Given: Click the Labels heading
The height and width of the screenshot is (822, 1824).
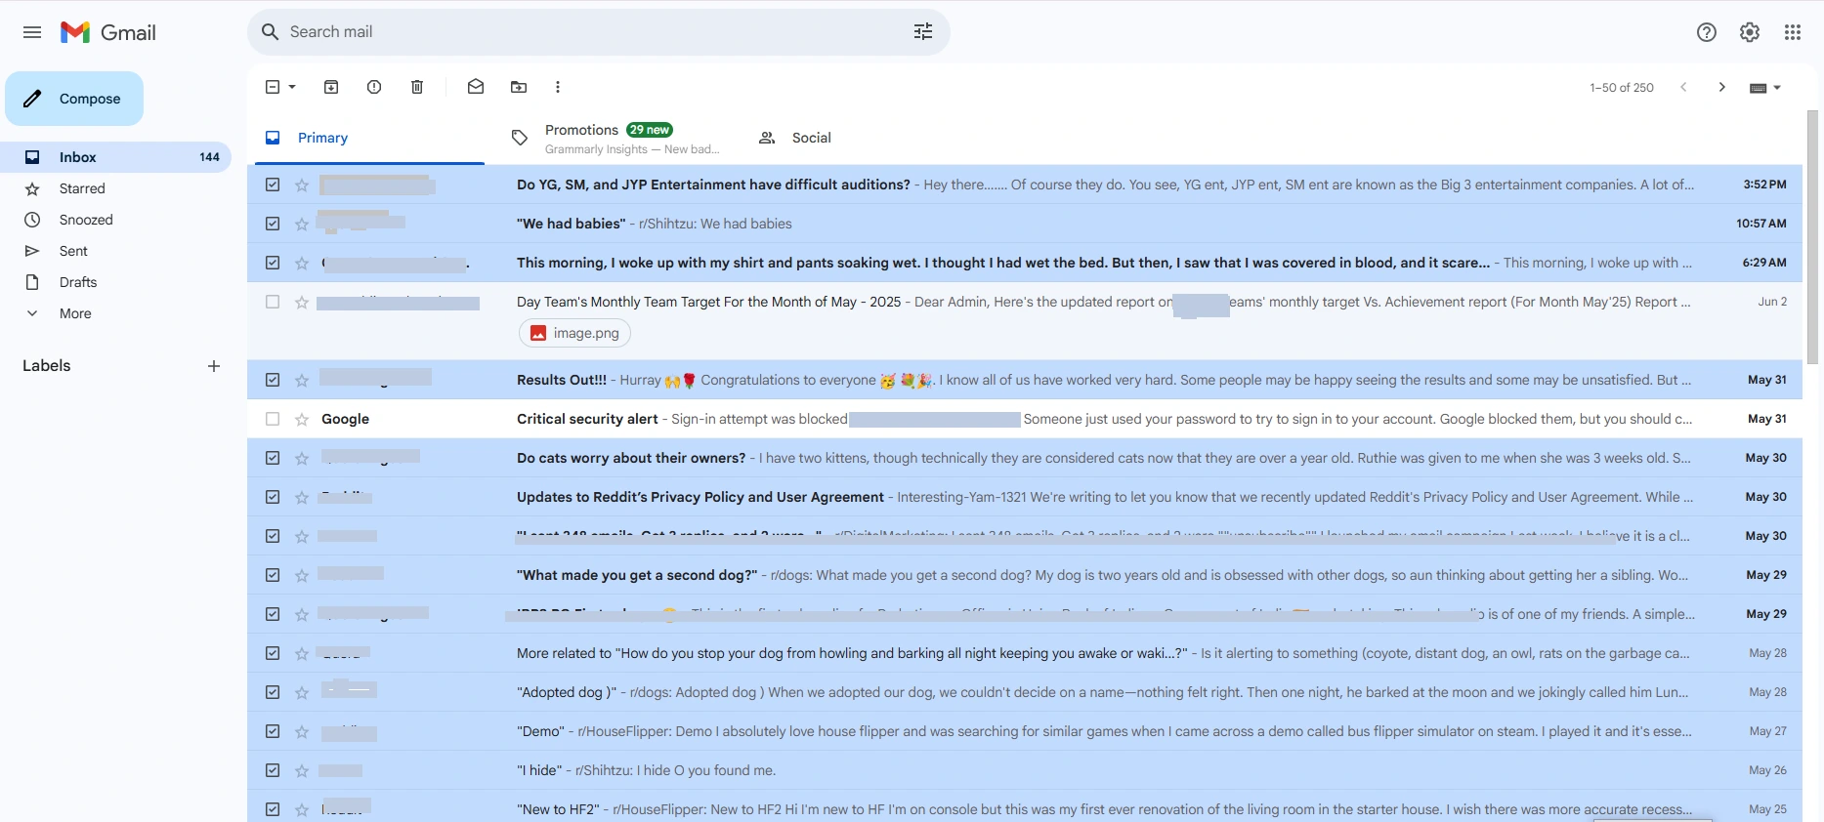Looking at the screenshot, I should point(47,366).
